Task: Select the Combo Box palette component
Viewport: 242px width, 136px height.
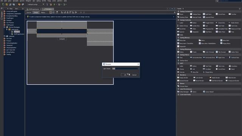Action: (x=195, y=26)
